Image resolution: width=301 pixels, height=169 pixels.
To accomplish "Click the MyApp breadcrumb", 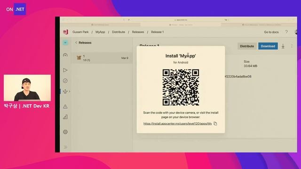I will pyautogui.click(x=100, y=32).
